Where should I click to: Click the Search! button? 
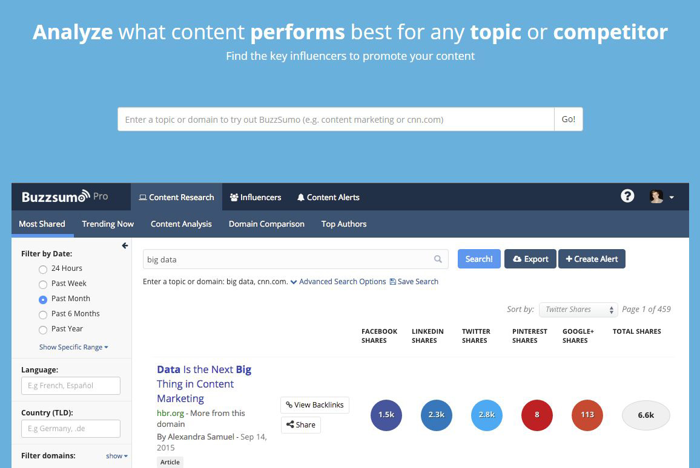click(x=479, y=259)
